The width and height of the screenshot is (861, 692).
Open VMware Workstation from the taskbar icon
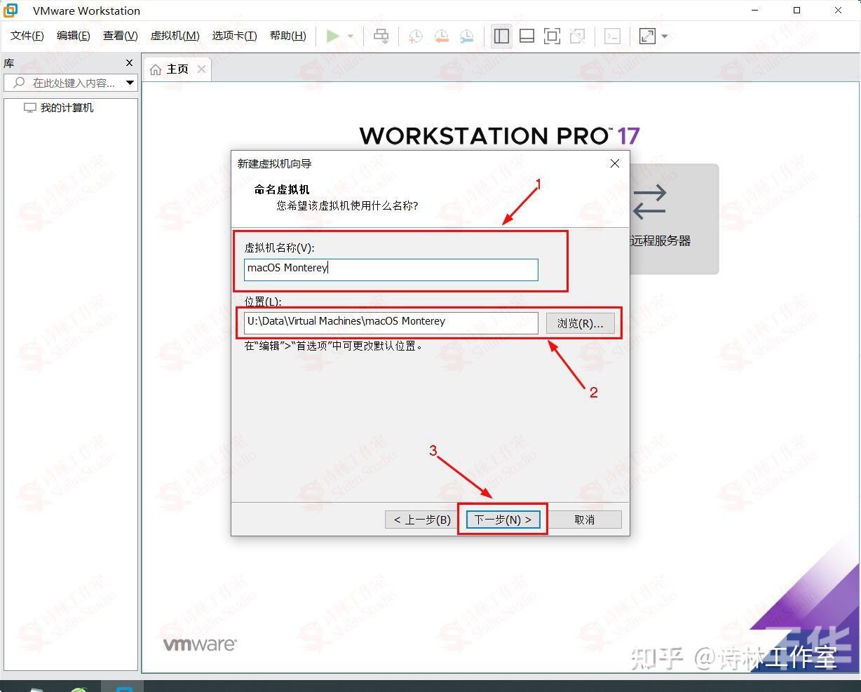(x=123, y=688)
